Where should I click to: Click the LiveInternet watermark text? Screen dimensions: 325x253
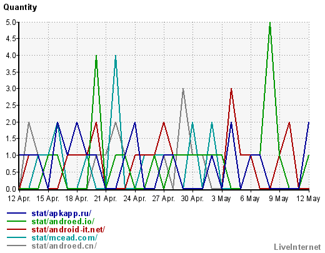pos(297,247)
